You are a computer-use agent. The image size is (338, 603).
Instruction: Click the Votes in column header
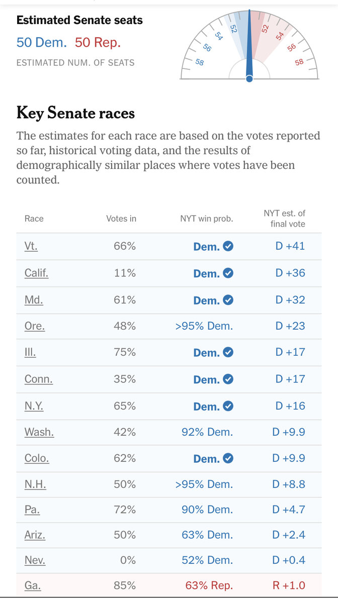pyautogui.click(x=121, y=219)
